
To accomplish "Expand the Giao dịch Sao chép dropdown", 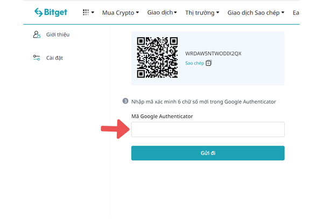I will 256,12.
